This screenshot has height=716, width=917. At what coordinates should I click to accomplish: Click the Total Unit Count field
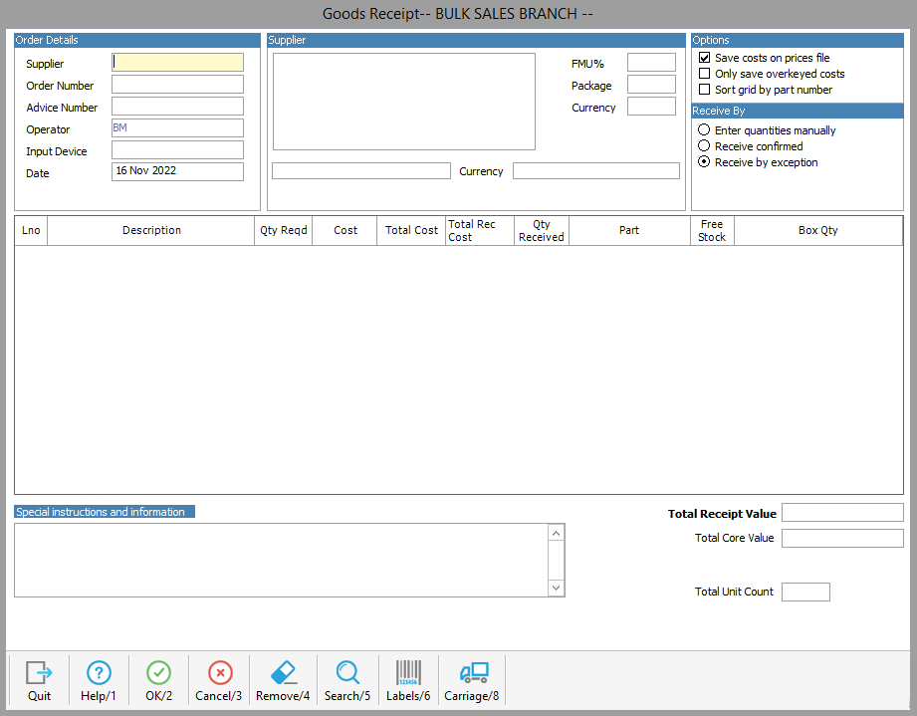click(805, 592)
